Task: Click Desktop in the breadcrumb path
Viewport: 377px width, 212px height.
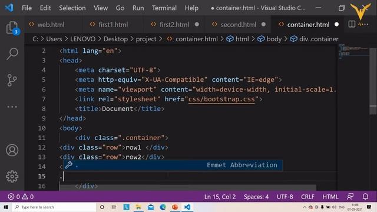Action: pyautogui.click(x=115, y=39)
